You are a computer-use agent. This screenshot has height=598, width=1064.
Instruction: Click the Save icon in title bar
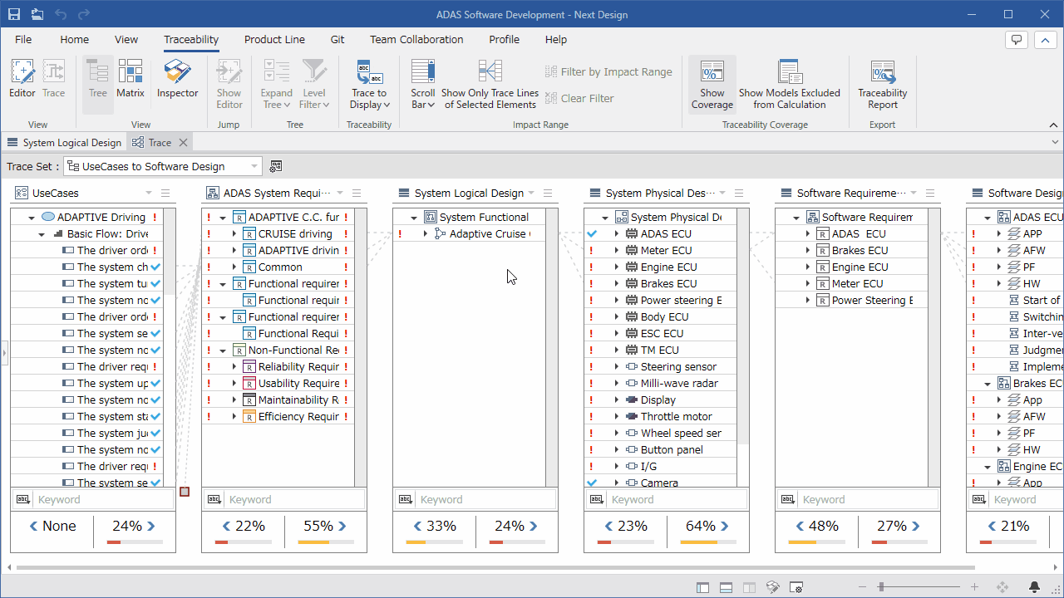[x=14, y=14]
